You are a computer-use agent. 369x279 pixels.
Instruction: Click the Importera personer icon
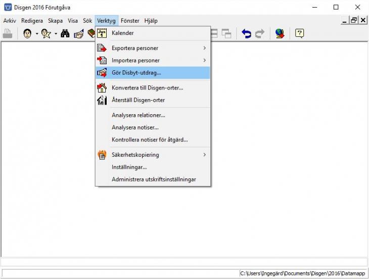tap(102, 60)
